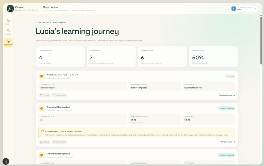Click the tutor feedback speech bubble icon
The width and height of the screenshot is (264, 166).
[x=42, y=131]
